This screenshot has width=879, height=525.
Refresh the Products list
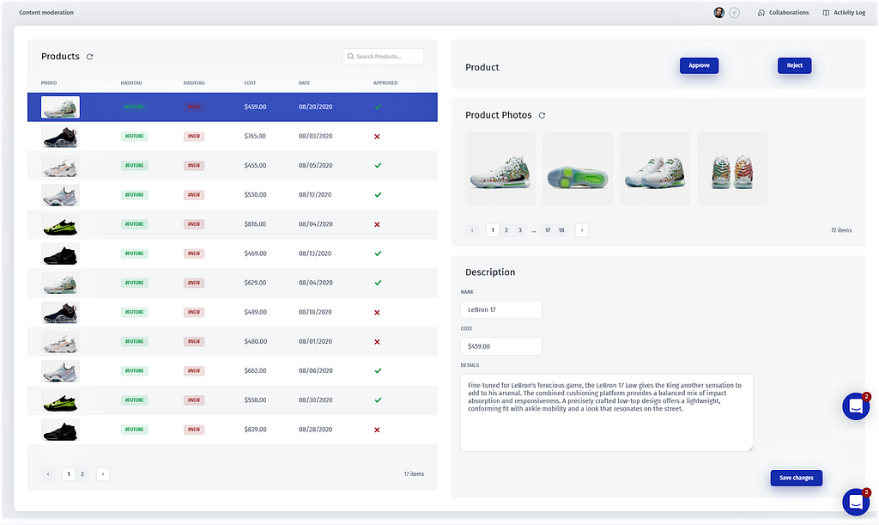[89, 57]
